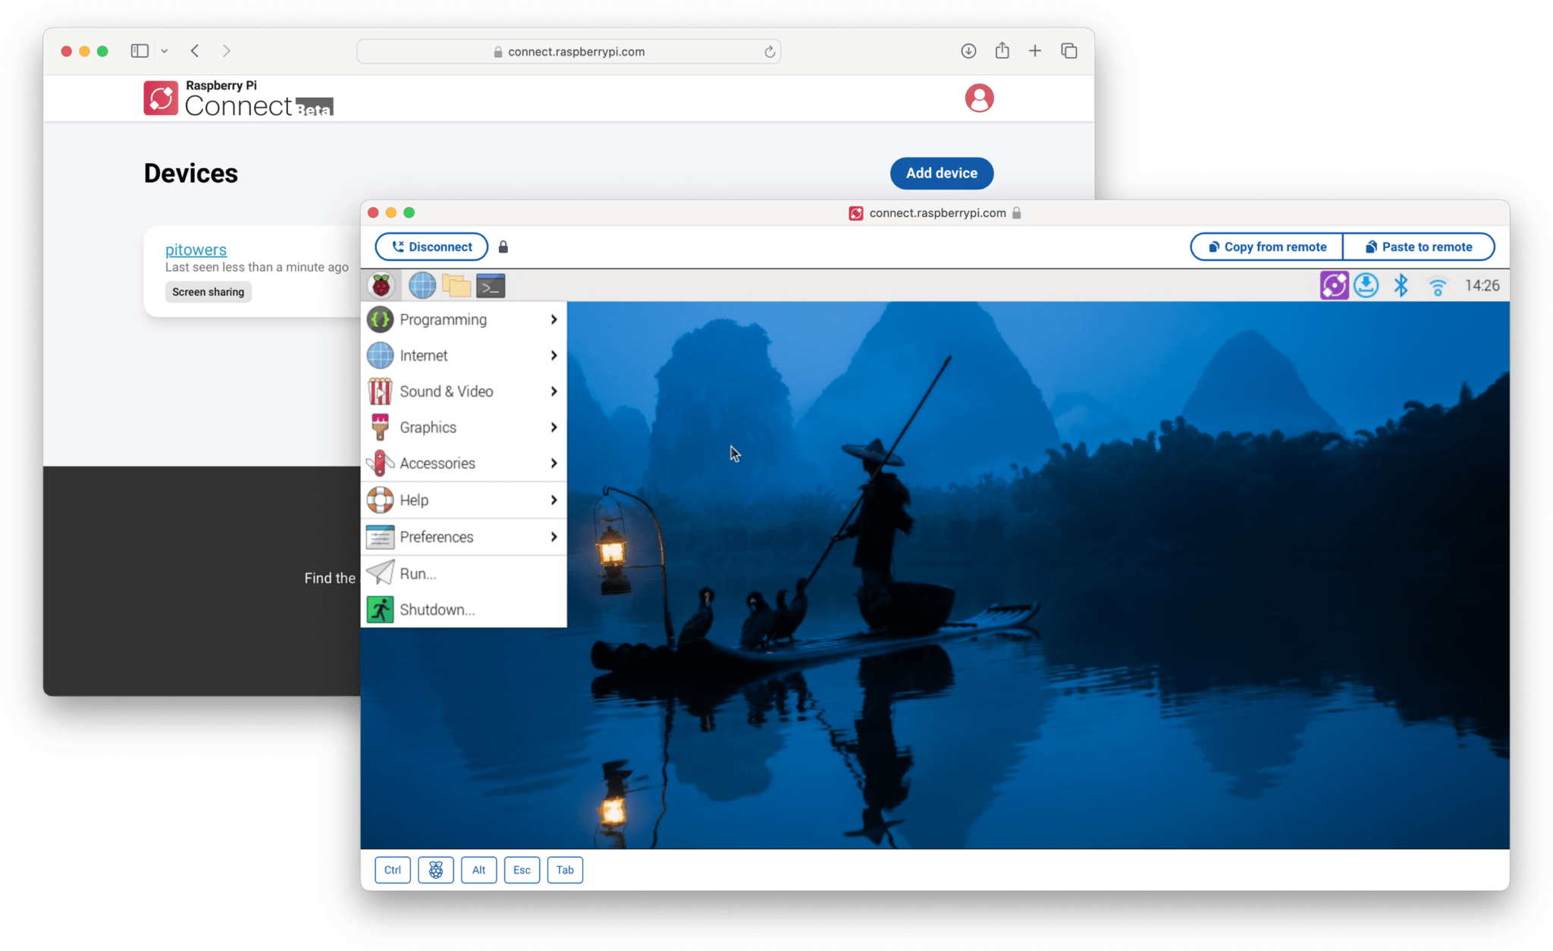Open the pitowers device link
This screenshot has width=1553, height=951.
click(196, 250)
